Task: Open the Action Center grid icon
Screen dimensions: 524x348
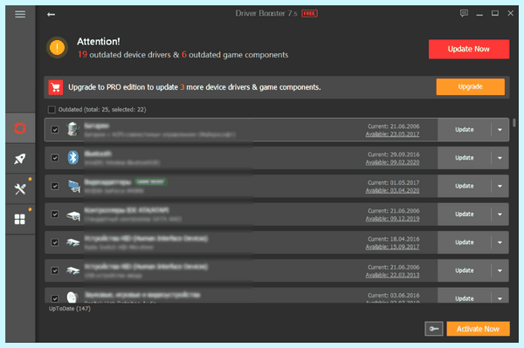Action: (20, 219)
